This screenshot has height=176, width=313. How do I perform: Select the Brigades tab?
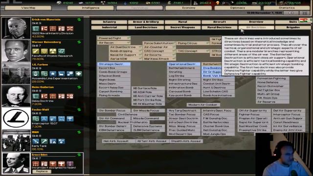click(293, 27)
